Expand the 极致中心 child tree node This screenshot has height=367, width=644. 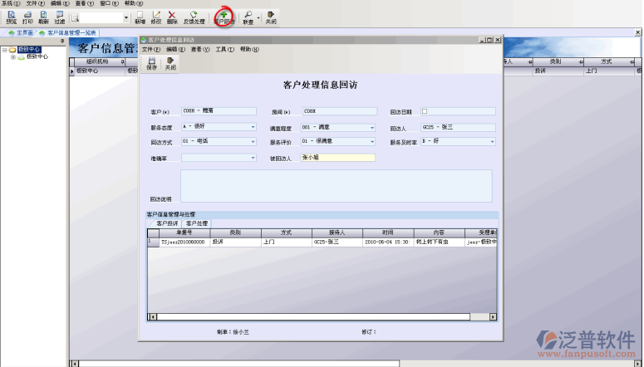(x=13, y=57)
